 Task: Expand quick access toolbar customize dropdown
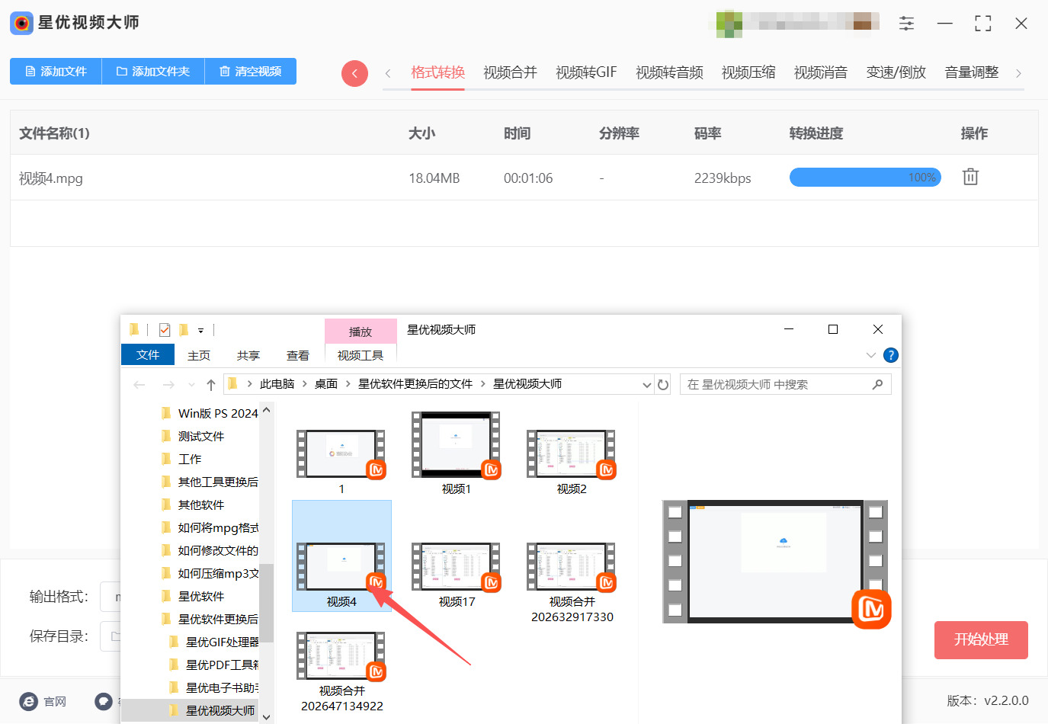click(201, 331)
